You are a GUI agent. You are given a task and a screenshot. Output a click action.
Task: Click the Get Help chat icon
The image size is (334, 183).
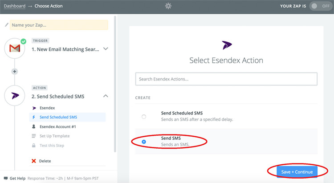point(5,178)
